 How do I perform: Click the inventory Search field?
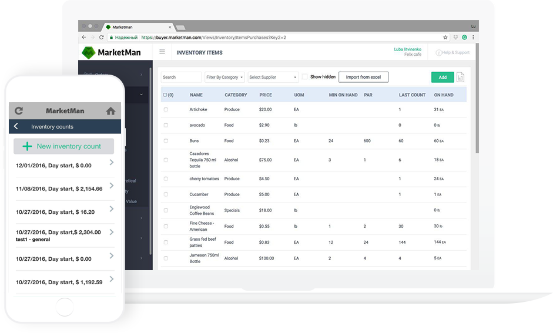pos(181,77)
